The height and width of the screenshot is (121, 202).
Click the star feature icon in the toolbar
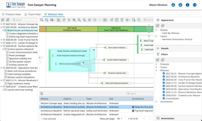pos(117,20)
